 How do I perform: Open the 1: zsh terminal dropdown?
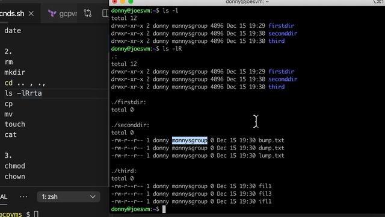pos(68,197)
